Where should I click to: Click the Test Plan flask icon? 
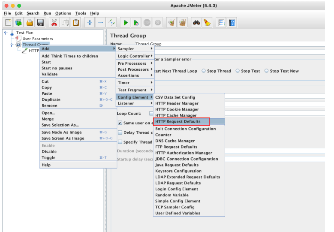click(12, 33)
